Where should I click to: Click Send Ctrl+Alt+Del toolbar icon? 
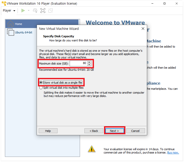(x=35, y=11)
